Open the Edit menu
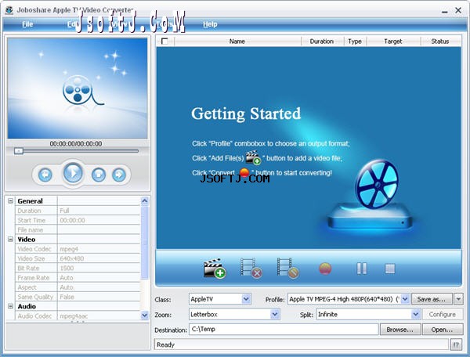Screen dimensions: 470x357 (x=73, y=24)
